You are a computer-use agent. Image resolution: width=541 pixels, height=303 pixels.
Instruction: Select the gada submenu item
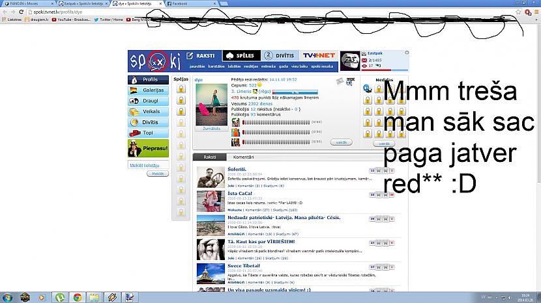tap(284, 66)
